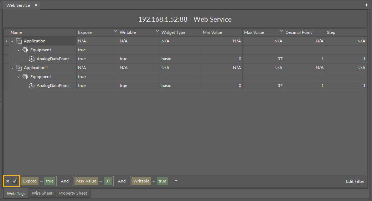372x201 pixels.
Task: Switch to the Wire Sheet tab
Action: (42, 193)
